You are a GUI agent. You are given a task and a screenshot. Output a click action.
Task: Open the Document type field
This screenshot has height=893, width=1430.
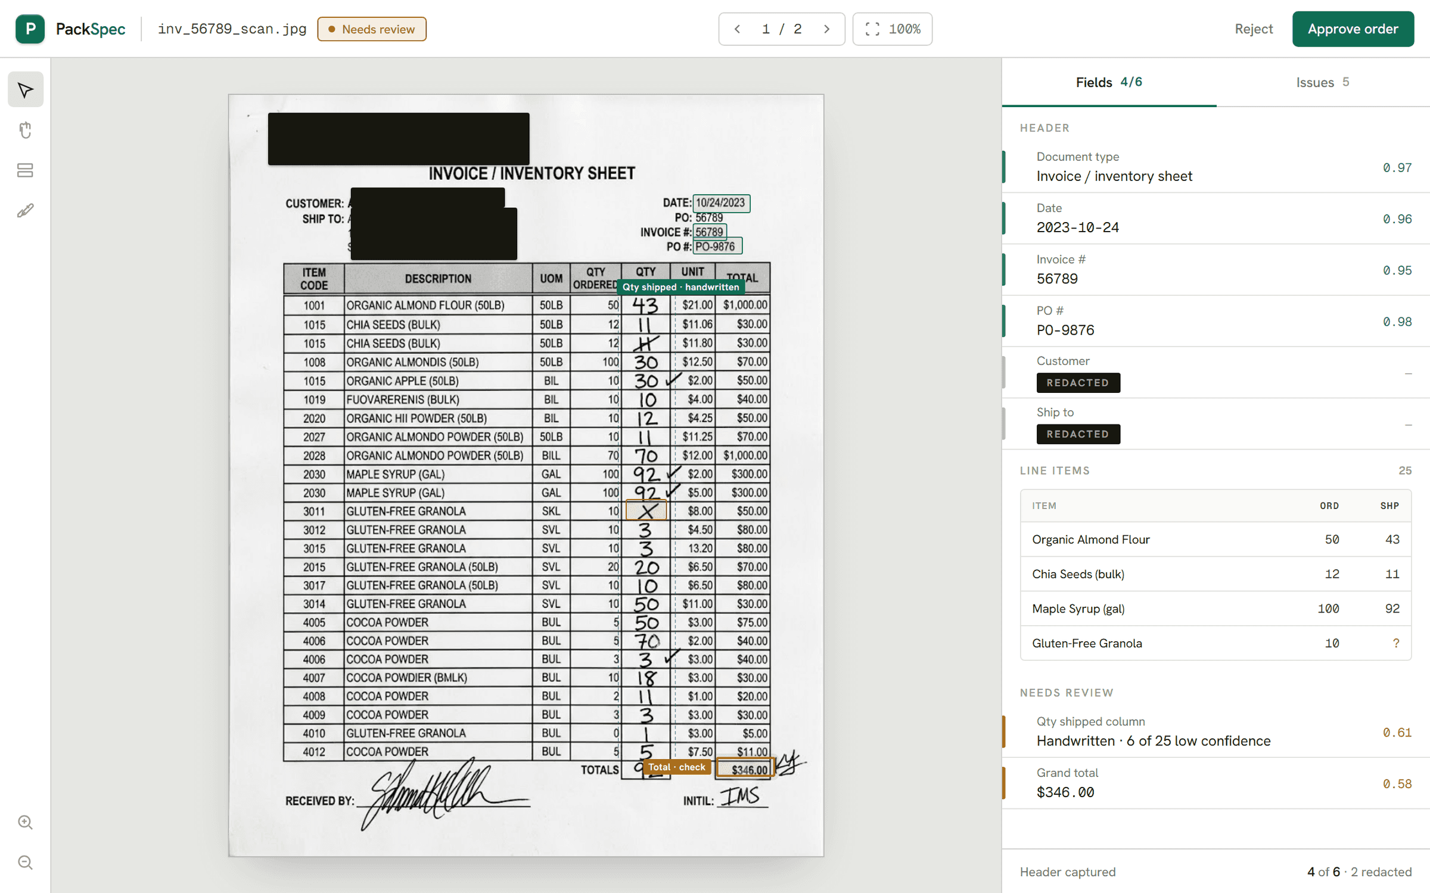[x=1215, y=167]
